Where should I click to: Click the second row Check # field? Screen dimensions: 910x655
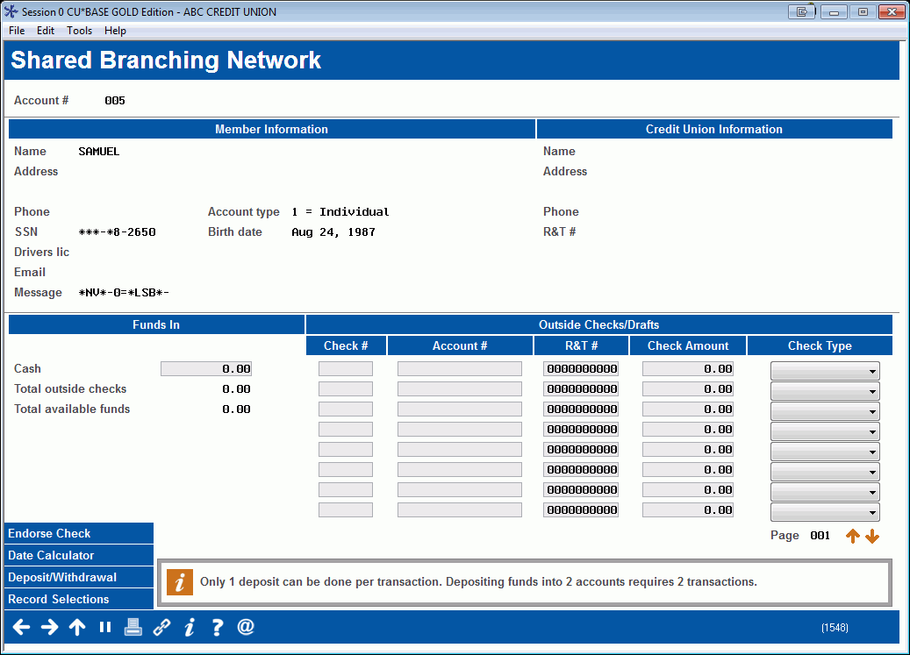tap(346, 389)
